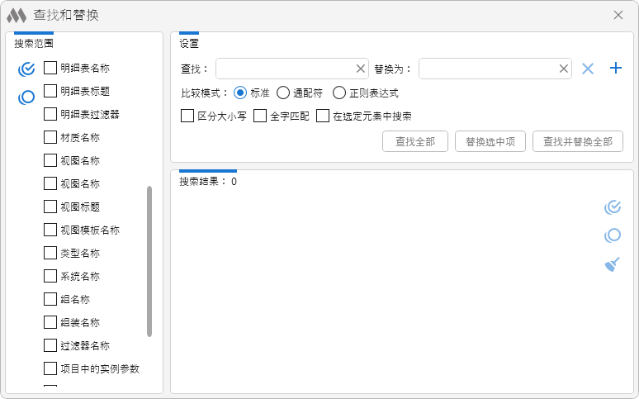Screen dimensions: 639x399
Task: Click the blue X delete rule icon
Action: coord(588,69)
